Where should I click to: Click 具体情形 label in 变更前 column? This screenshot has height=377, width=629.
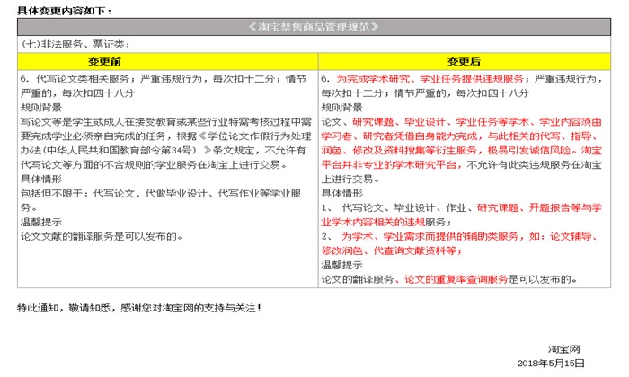tap(41, 180)
